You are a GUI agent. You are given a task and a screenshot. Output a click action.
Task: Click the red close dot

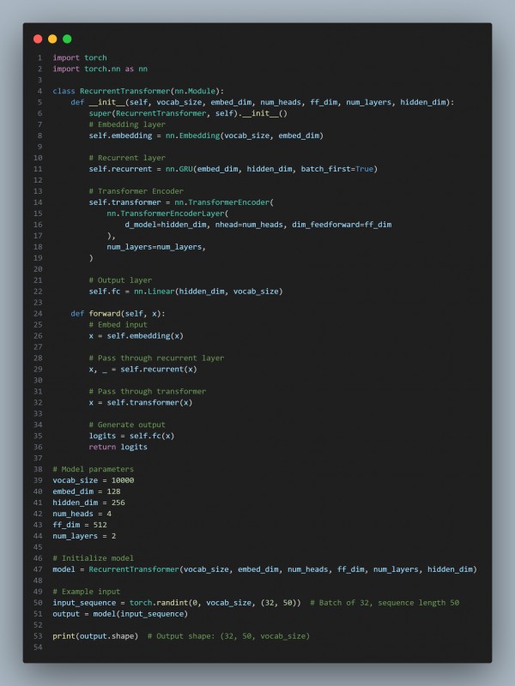pos(38,39)
